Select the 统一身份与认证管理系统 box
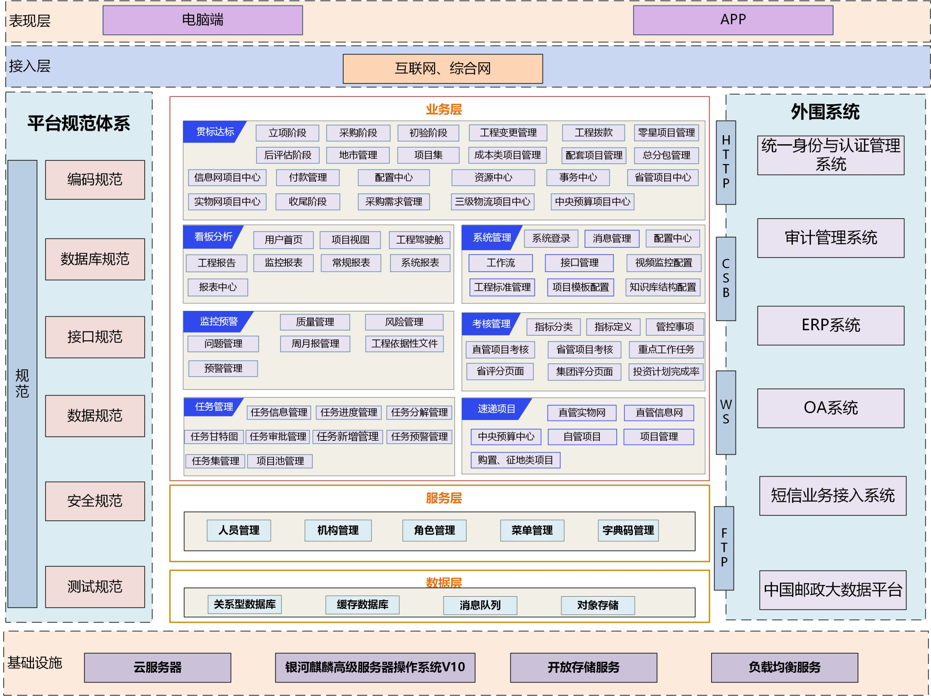This screenshot has height=696, width=931. [x=830, y=155]
